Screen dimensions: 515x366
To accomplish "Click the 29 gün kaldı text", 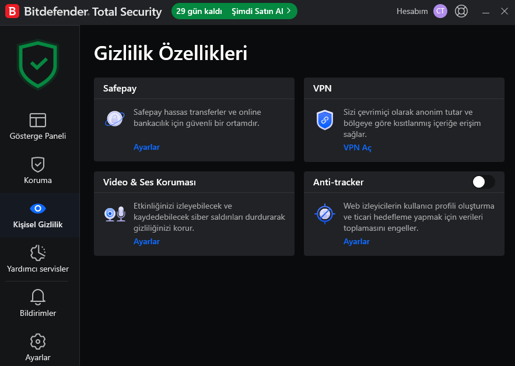I will point(199,11).
